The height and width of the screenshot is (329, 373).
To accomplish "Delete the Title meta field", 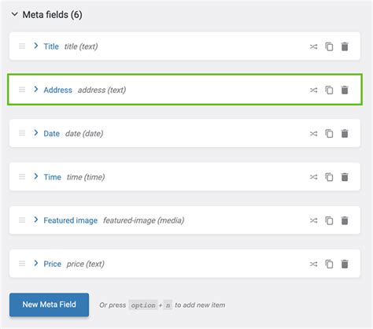I will 345,46.
